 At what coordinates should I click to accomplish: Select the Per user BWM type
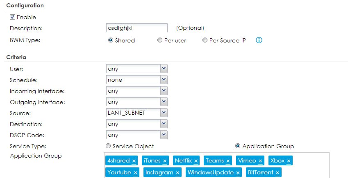coord(160,40)
